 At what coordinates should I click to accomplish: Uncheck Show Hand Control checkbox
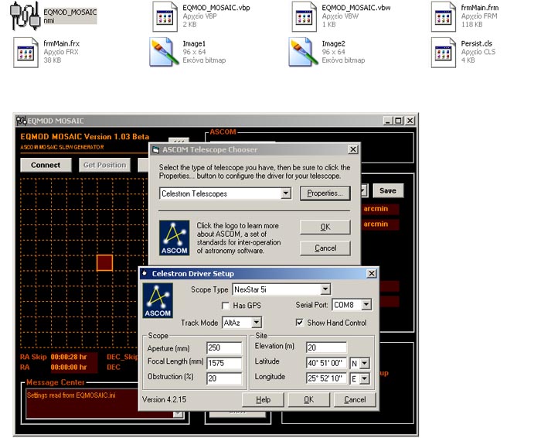(x=300, y=322)
